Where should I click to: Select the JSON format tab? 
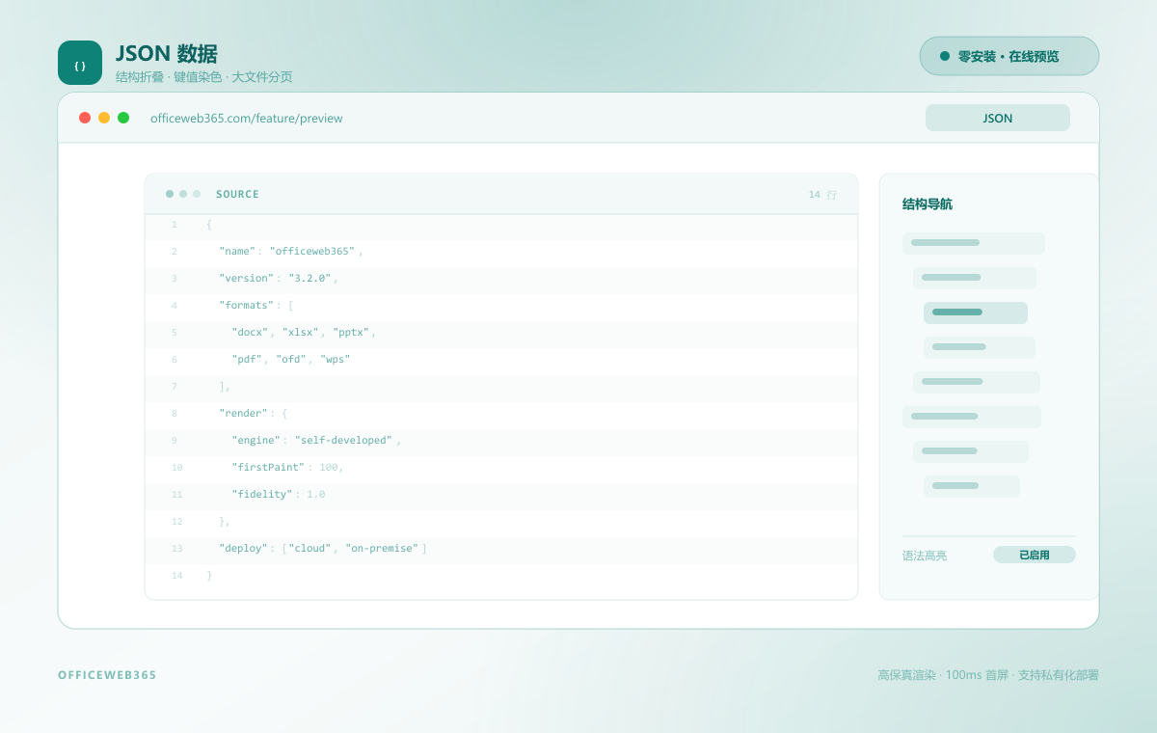point(998,118)
